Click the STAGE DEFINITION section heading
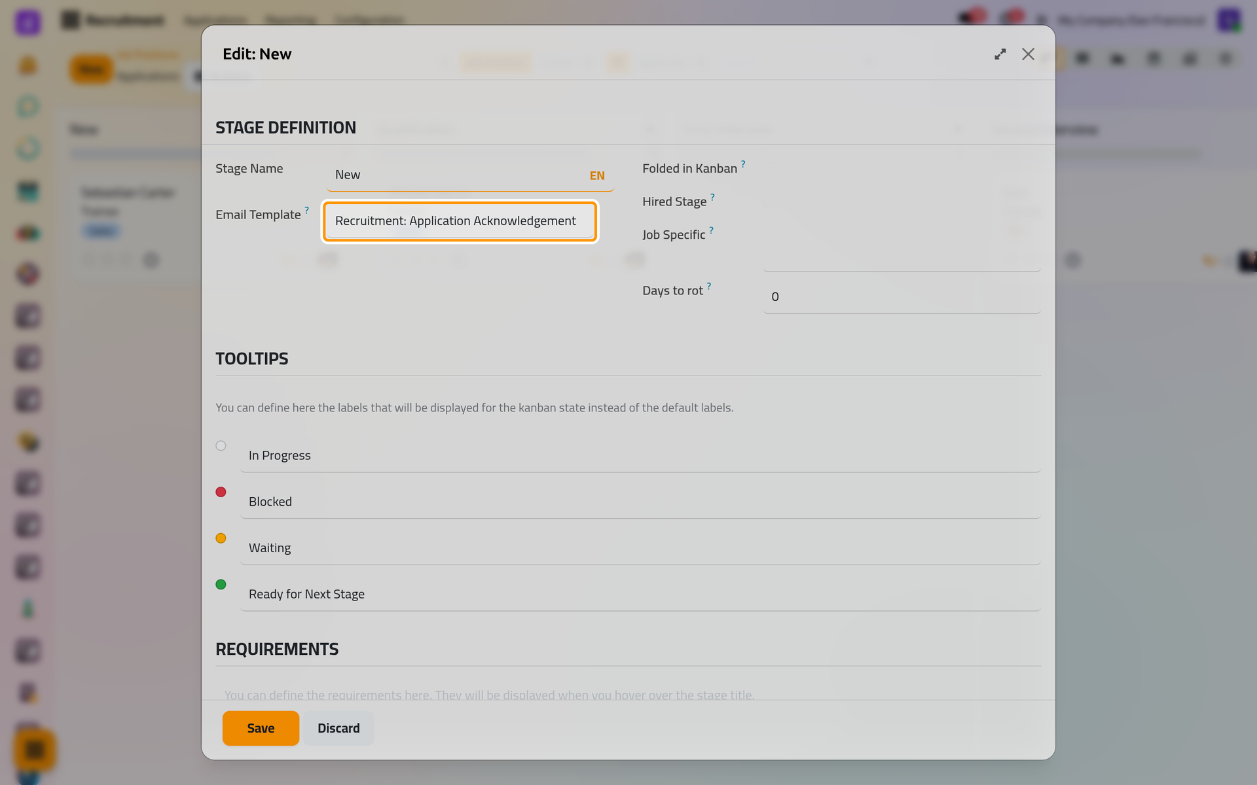The height and width of the screenshot is (785, 1257). pyautogui.click(x=285, y=128)
